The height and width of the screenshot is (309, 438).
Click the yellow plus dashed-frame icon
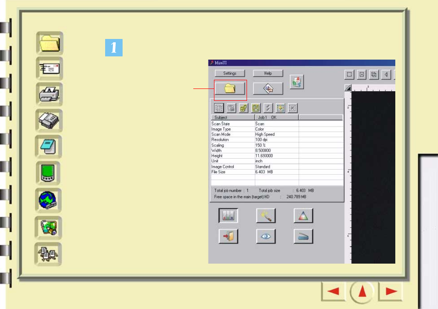(x=280, y=108)
